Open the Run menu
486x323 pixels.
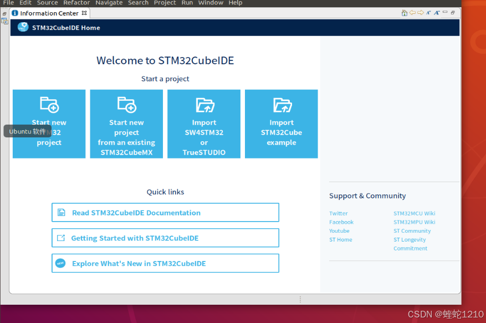coord(187,3)
